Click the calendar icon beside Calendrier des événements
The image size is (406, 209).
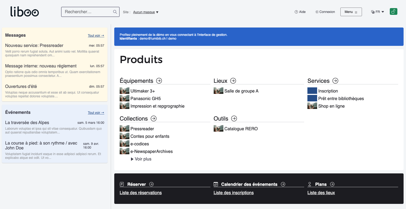pos(216,184)
